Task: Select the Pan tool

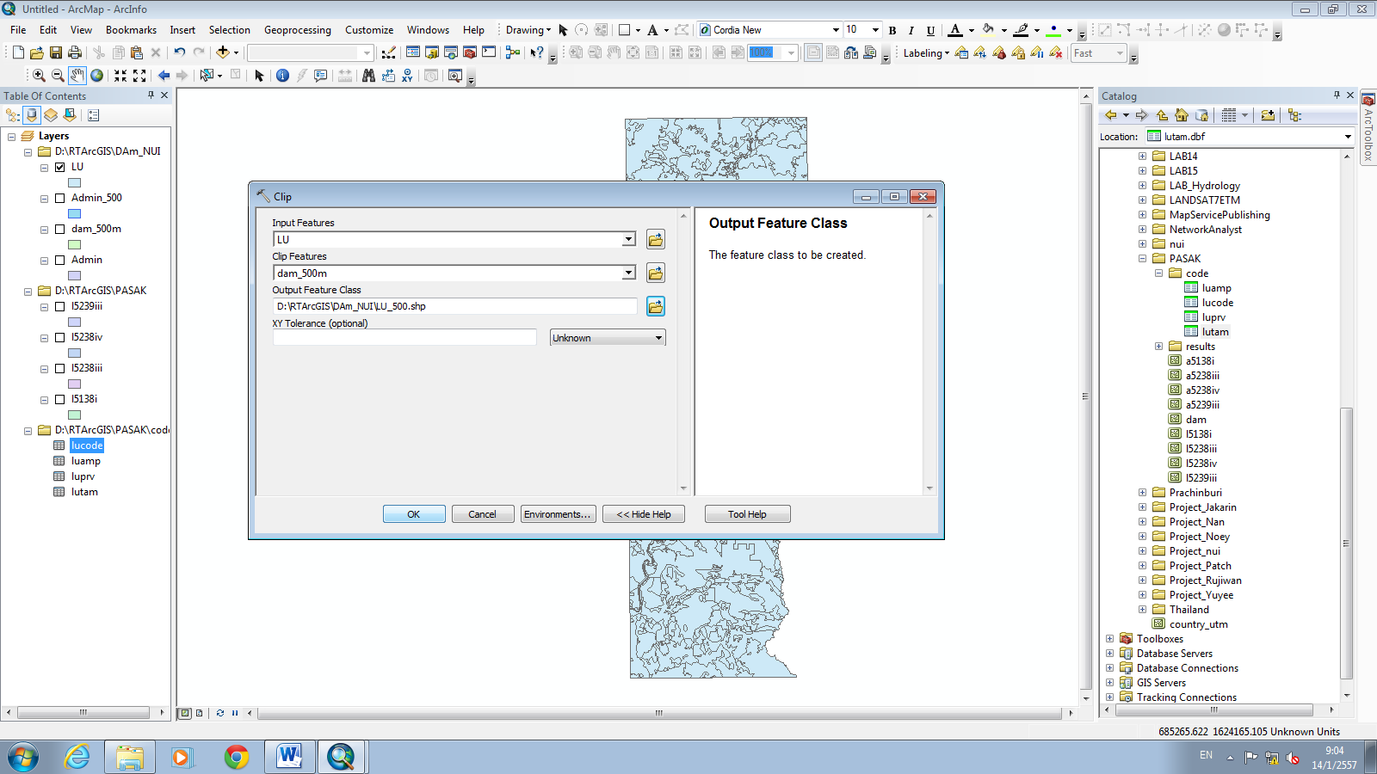Action: pyautogui.click(x=77, y=76)
